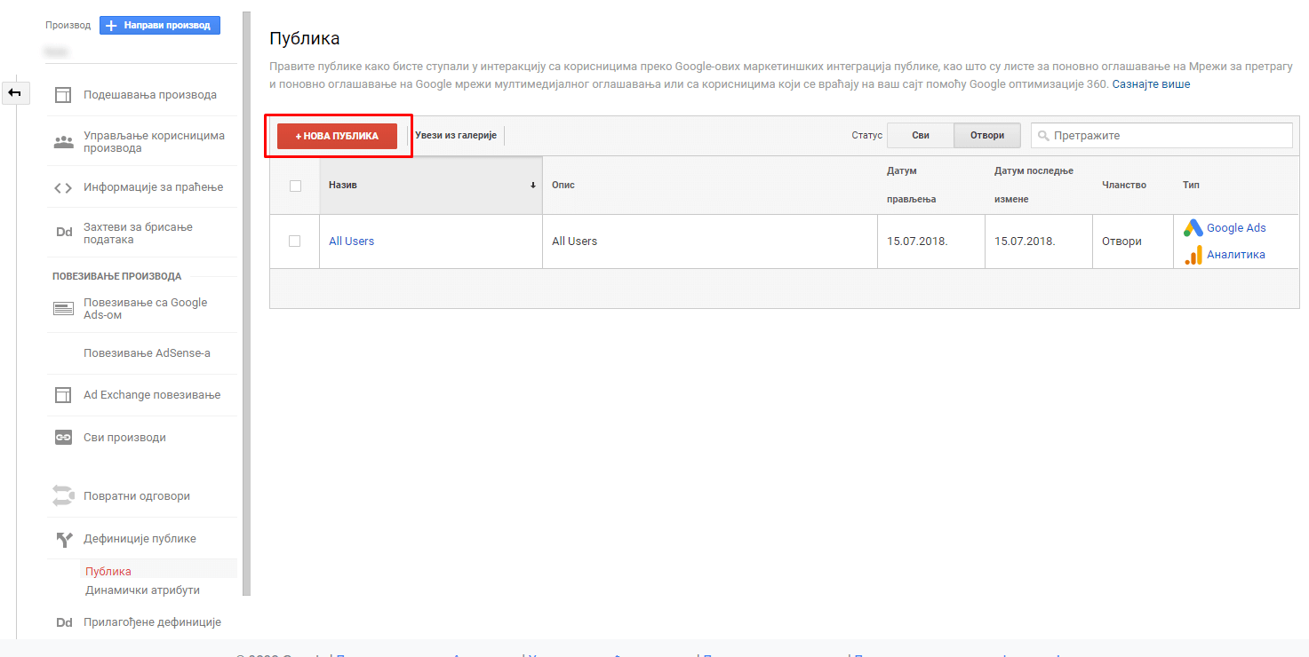Click the sidebar vertical scrollbar
The height and width of the screenshot is (657, 1309).
pos(247,302)
